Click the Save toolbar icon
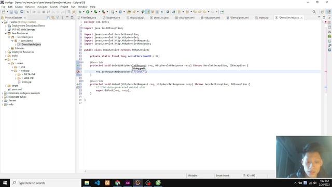The width and height of the screenshot is (332, 187). point(11,12)
